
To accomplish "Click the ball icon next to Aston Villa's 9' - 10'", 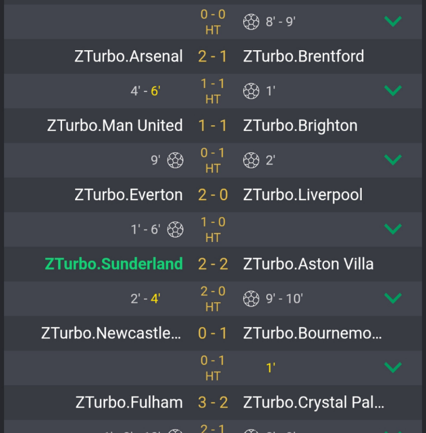I will tap(251, 298).
